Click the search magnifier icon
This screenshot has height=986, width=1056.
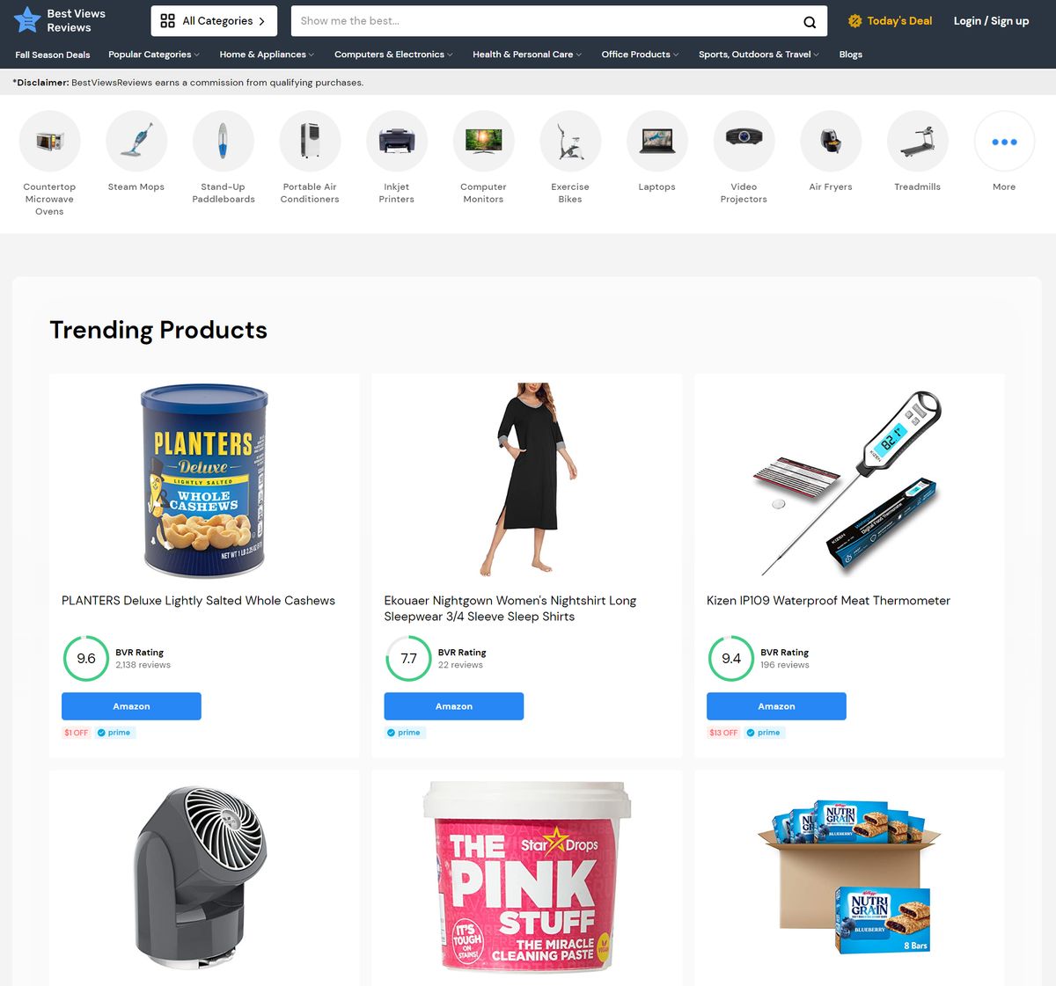coord(810,22)
